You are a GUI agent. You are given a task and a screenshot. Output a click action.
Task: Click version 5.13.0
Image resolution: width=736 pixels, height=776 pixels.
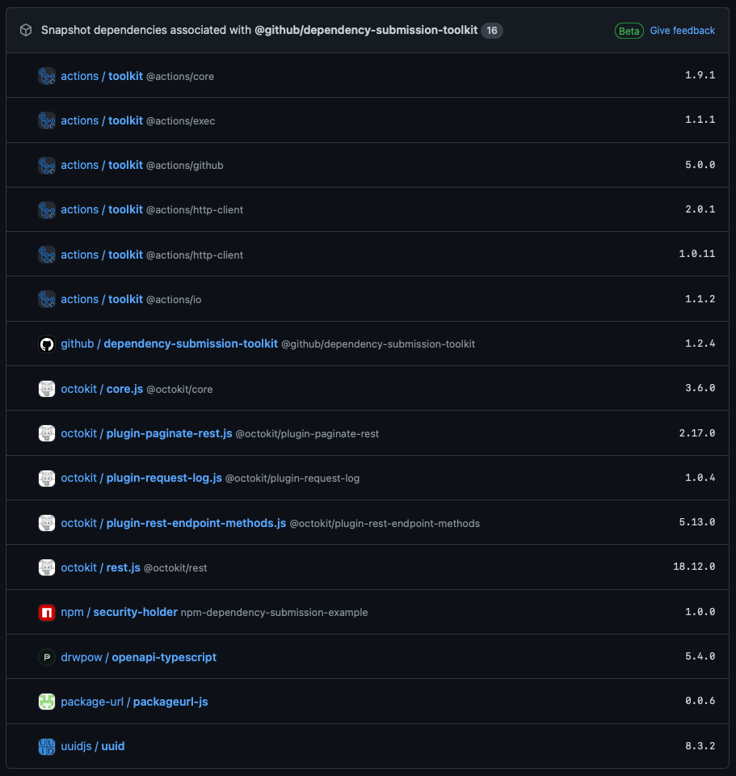(697, 522)
